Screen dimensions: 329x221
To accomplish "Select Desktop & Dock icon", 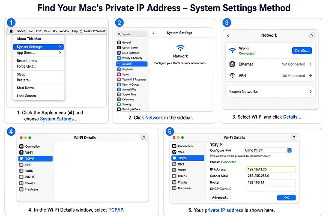I will point(119,109).
